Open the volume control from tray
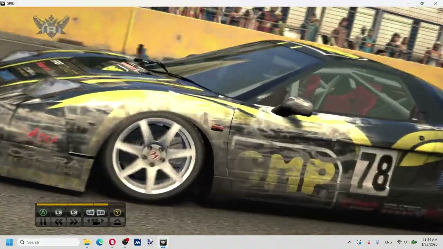The height and width of the screenshot is (249, 443). (406, 242)
